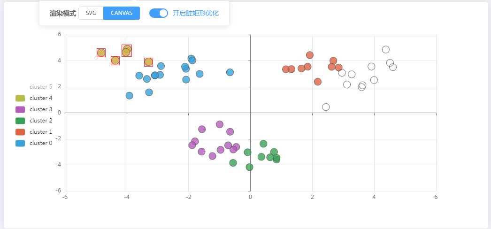
Task: Click the leftmost red-boxed yellow point
Action: click(101, 53)
